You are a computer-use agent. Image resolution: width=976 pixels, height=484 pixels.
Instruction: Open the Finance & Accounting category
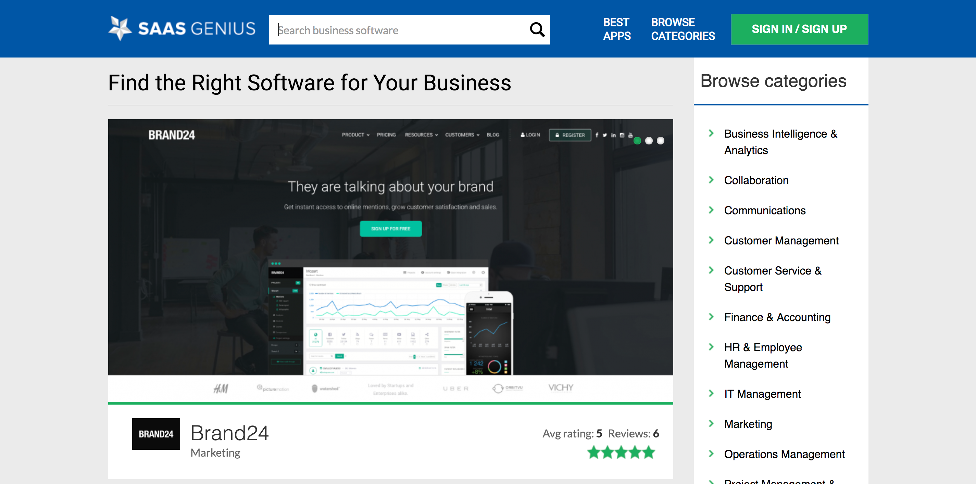(x=777, y=317)
